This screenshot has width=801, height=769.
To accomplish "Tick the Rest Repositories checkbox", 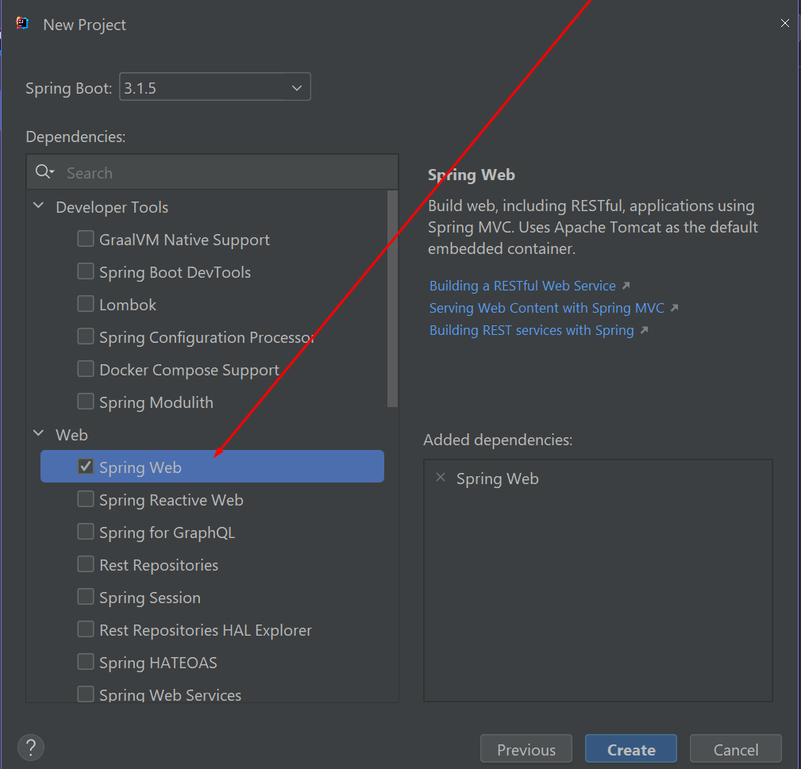I will pos(85,564).
